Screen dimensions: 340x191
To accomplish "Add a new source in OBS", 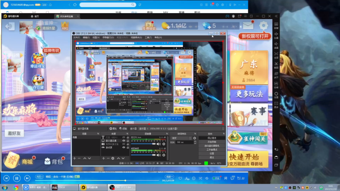I will pyautogui.click(x=103, y=158).
